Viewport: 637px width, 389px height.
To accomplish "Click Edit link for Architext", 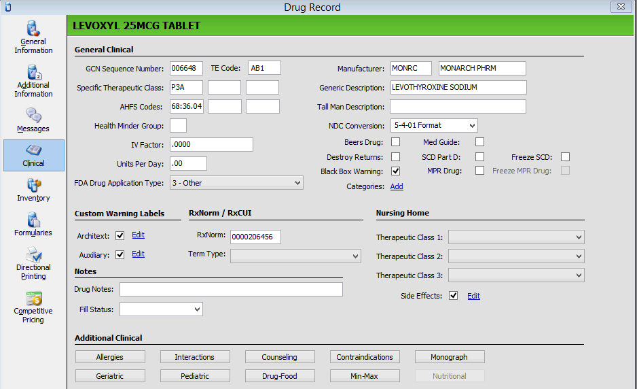I will [138, 235].
